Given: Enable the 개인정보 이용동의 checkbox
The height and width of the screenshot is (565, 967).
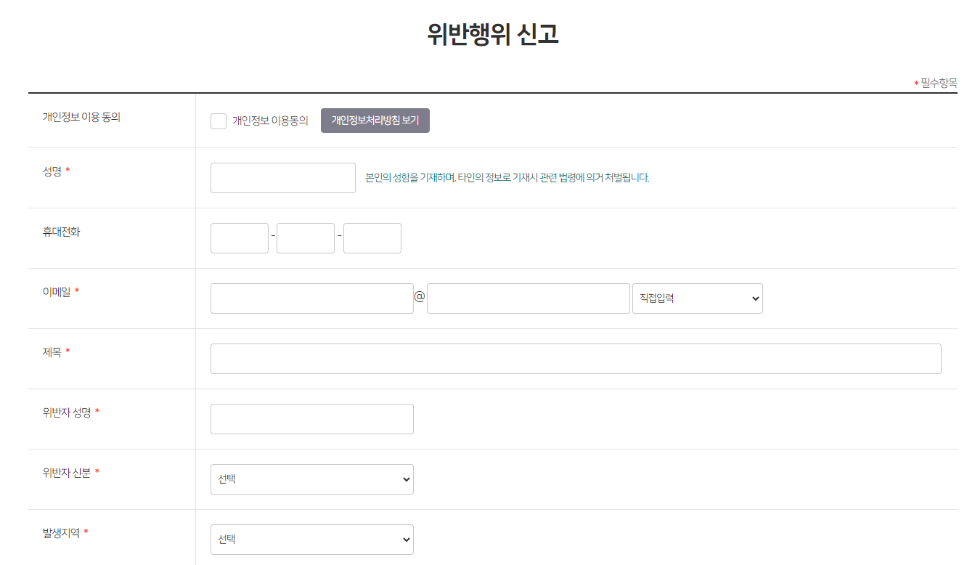Looking at the screenshot, I should click(x=219, y=121).
